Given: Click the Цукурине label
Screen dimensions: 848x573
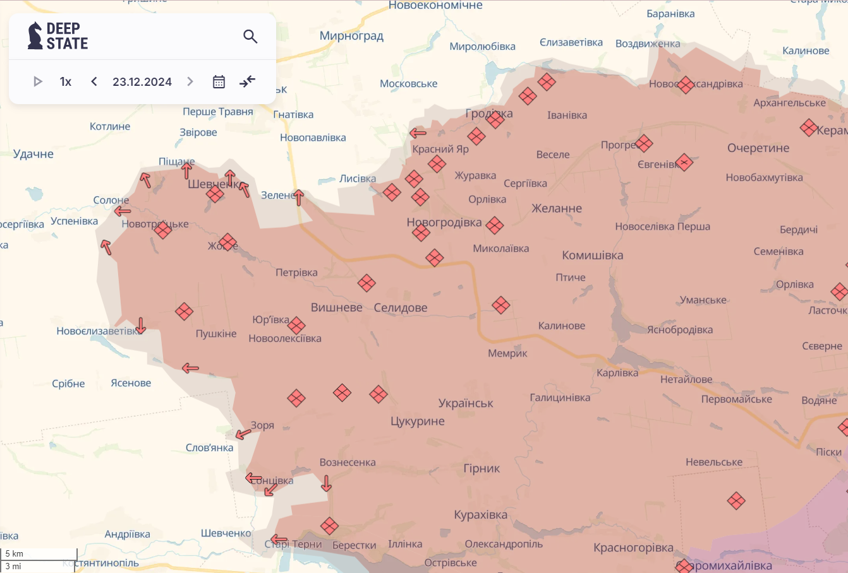Looking at the screenshot, I should [x=418, y=421].
